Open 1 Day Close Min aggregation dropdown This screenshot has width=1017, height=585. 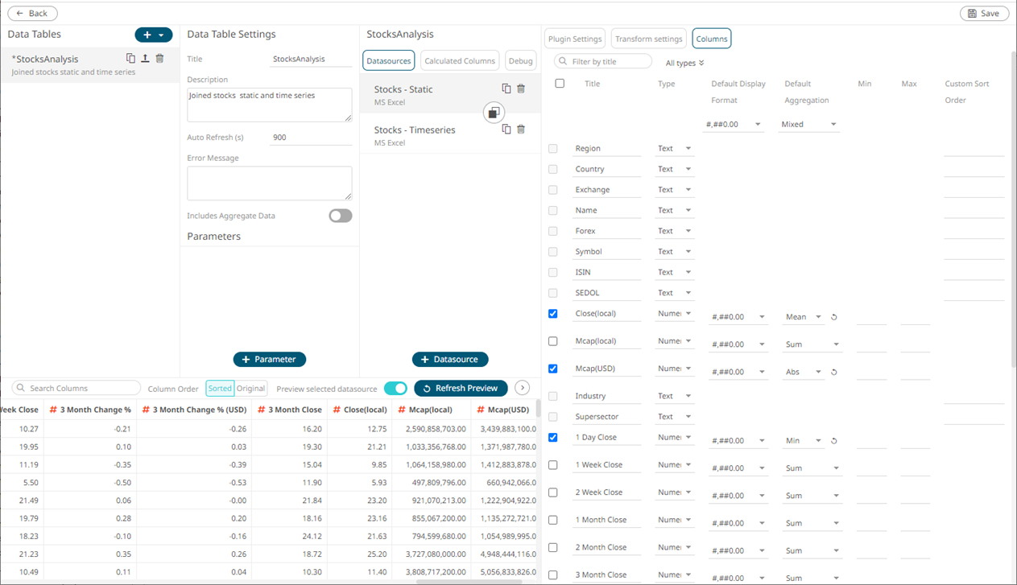804,441
